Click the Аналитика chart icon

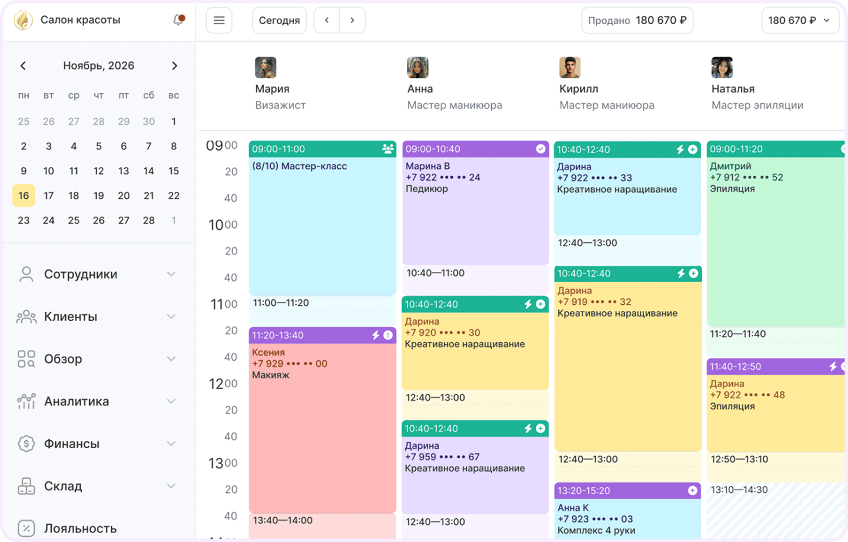click(26, 401)
